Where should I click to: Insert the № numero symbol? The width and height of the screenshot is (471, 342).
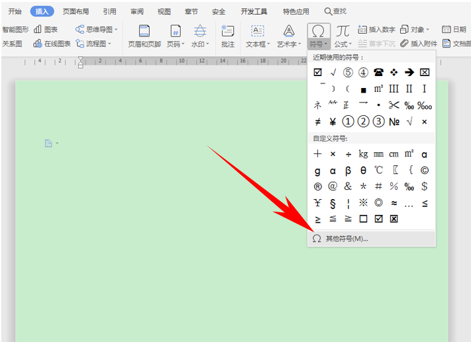tap(394, 122)
